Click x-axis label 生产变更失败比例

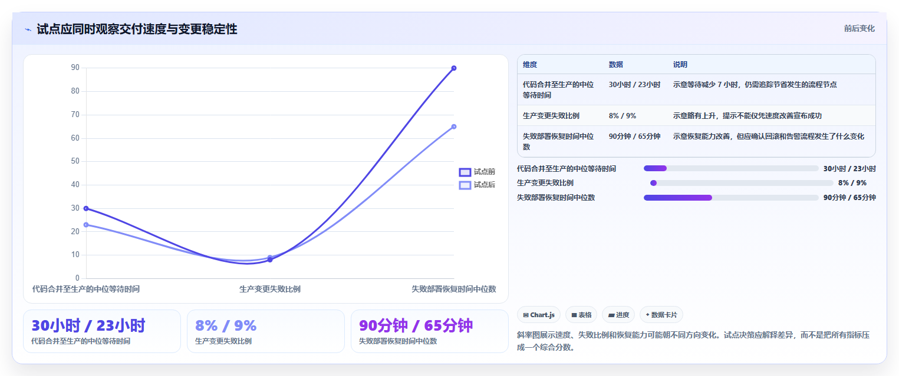click(x=270, y=289)
